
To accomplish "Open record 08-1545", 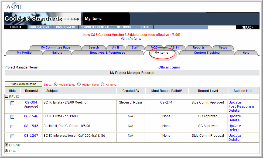I will [31, 126].
